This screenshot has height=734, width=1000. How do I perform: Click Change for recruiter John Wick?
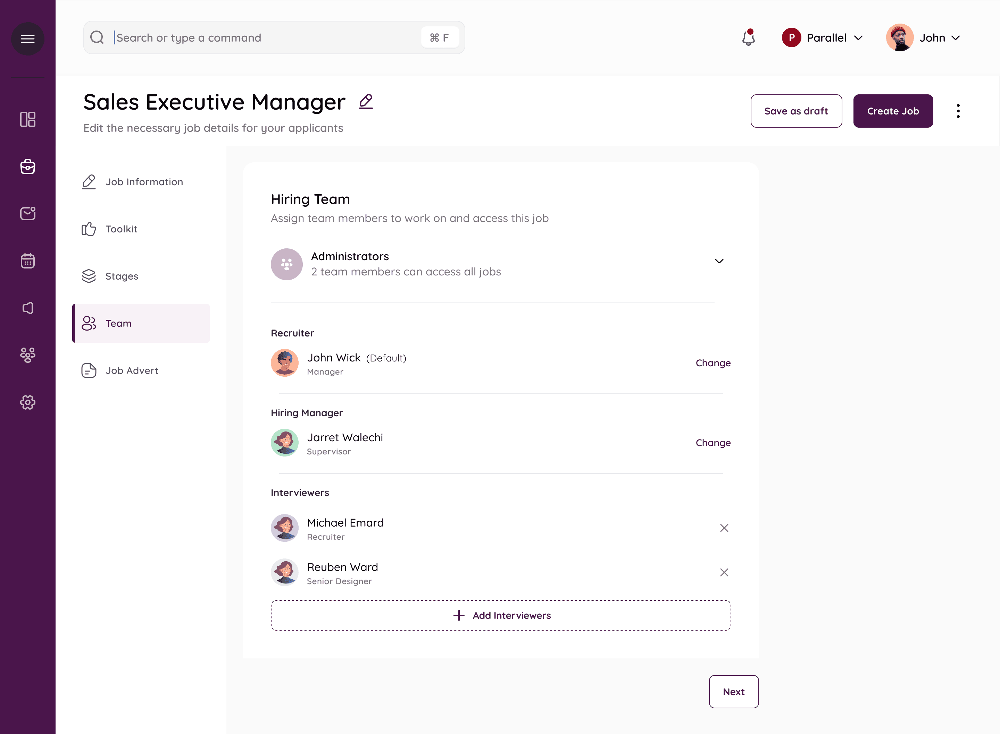pos(713,363)
